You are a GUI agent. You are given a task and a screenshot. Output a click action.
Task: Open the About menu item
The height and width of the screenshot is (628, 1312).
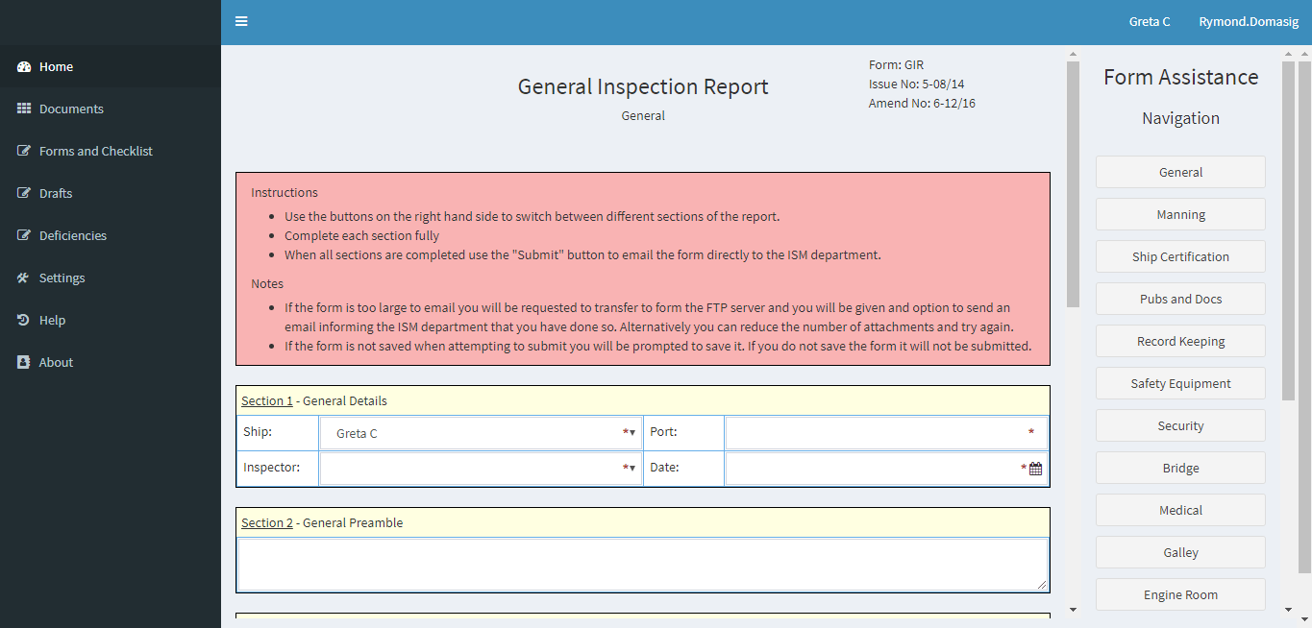click(x=111, y=362)
